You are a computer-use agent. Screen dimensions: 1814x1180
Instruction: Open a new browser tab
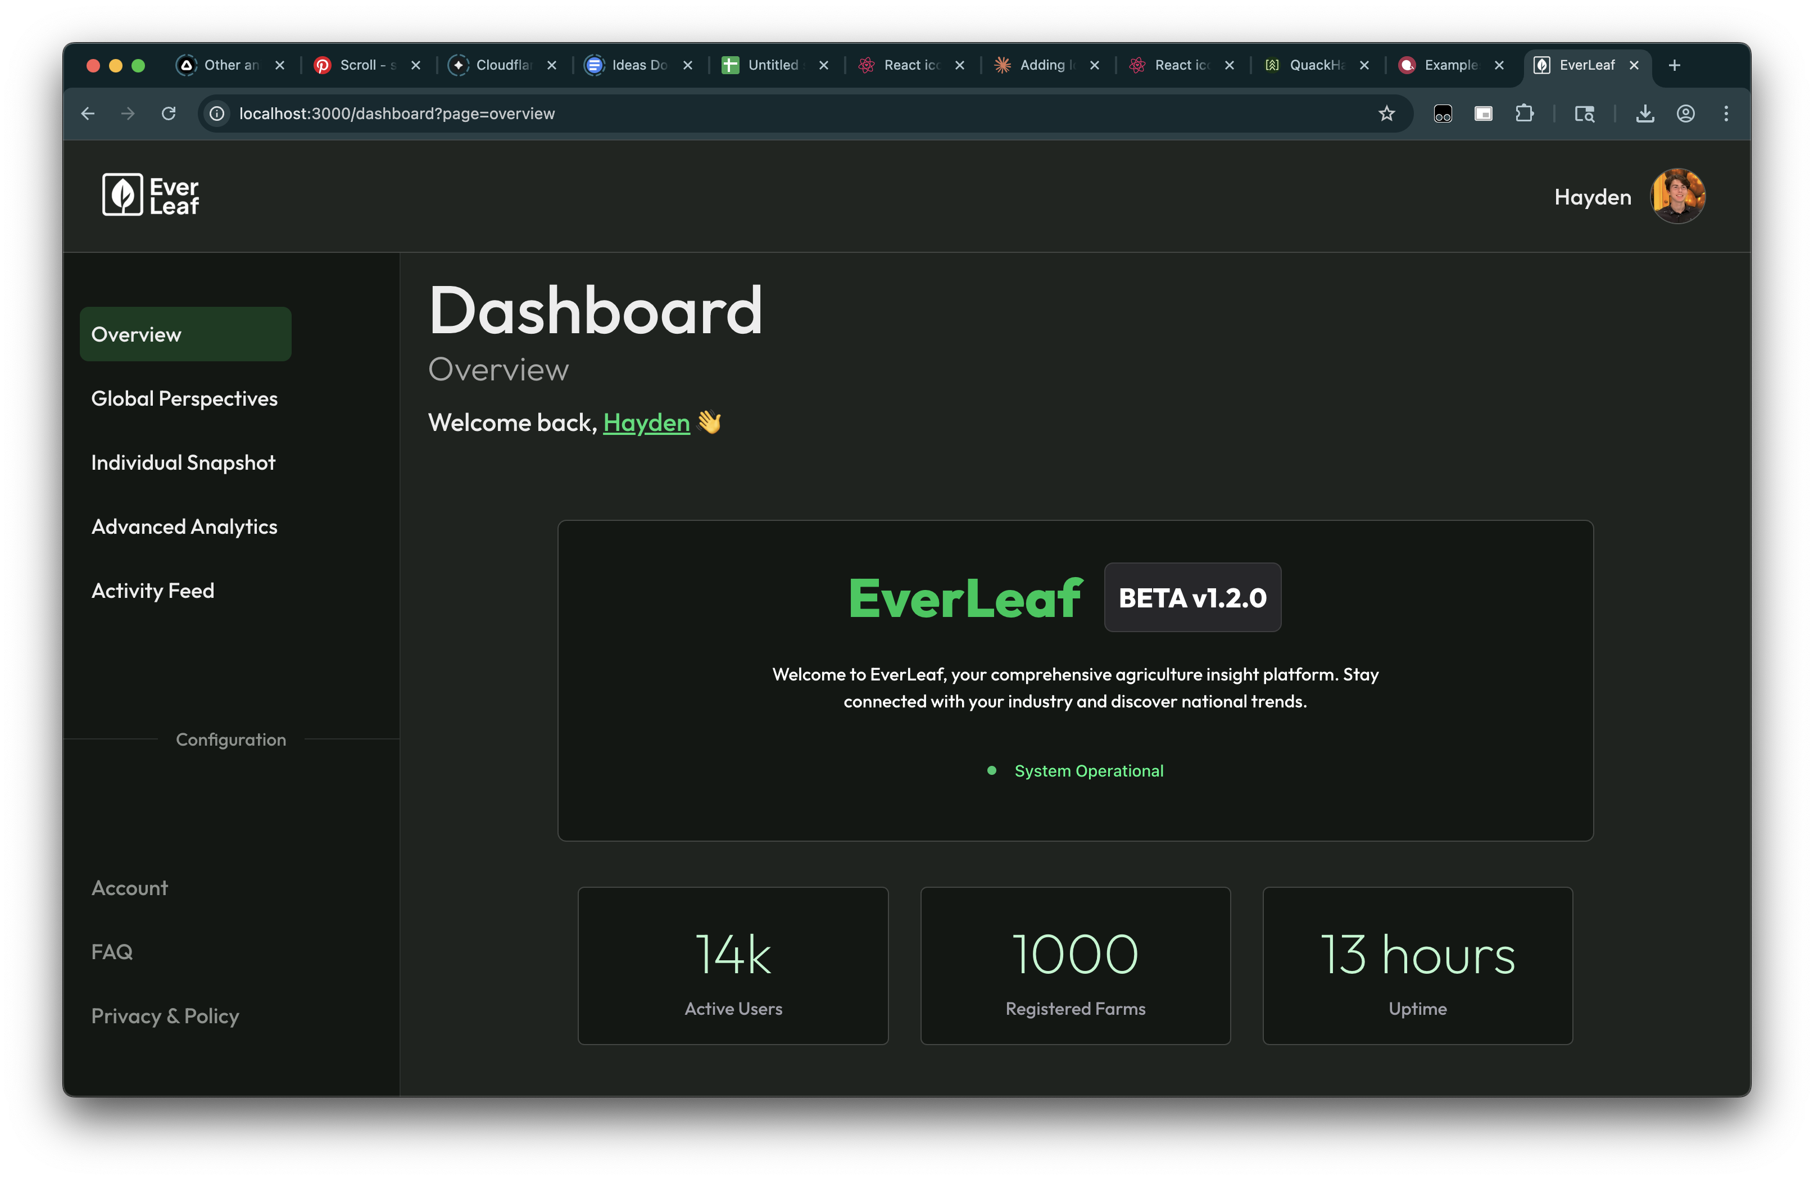point(1675,66)
